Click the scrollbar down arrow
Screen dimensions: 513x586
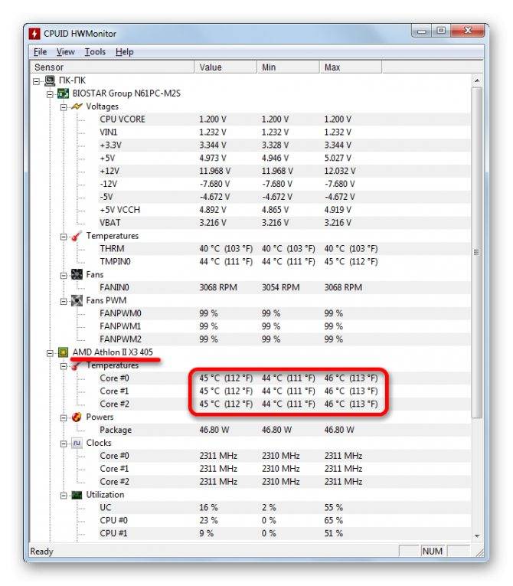click(x=477, y=536)
